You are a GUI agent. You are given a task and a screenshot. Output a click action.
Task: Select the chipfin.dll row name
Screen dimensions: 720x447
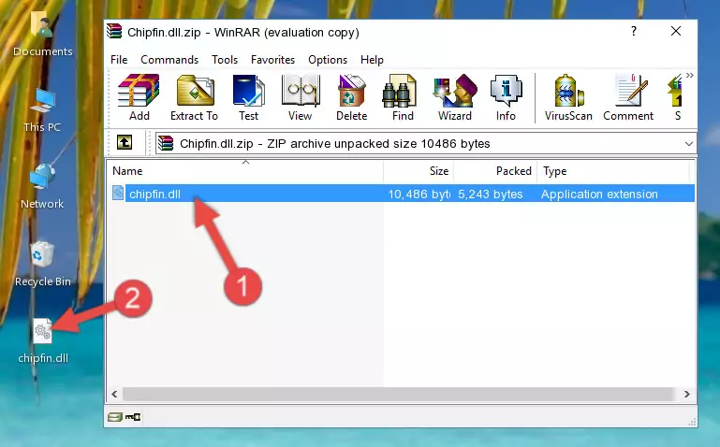tap(154, 194)
